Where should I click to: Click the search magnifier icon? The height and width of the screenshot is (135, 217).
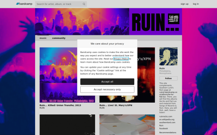click(84, 4)
